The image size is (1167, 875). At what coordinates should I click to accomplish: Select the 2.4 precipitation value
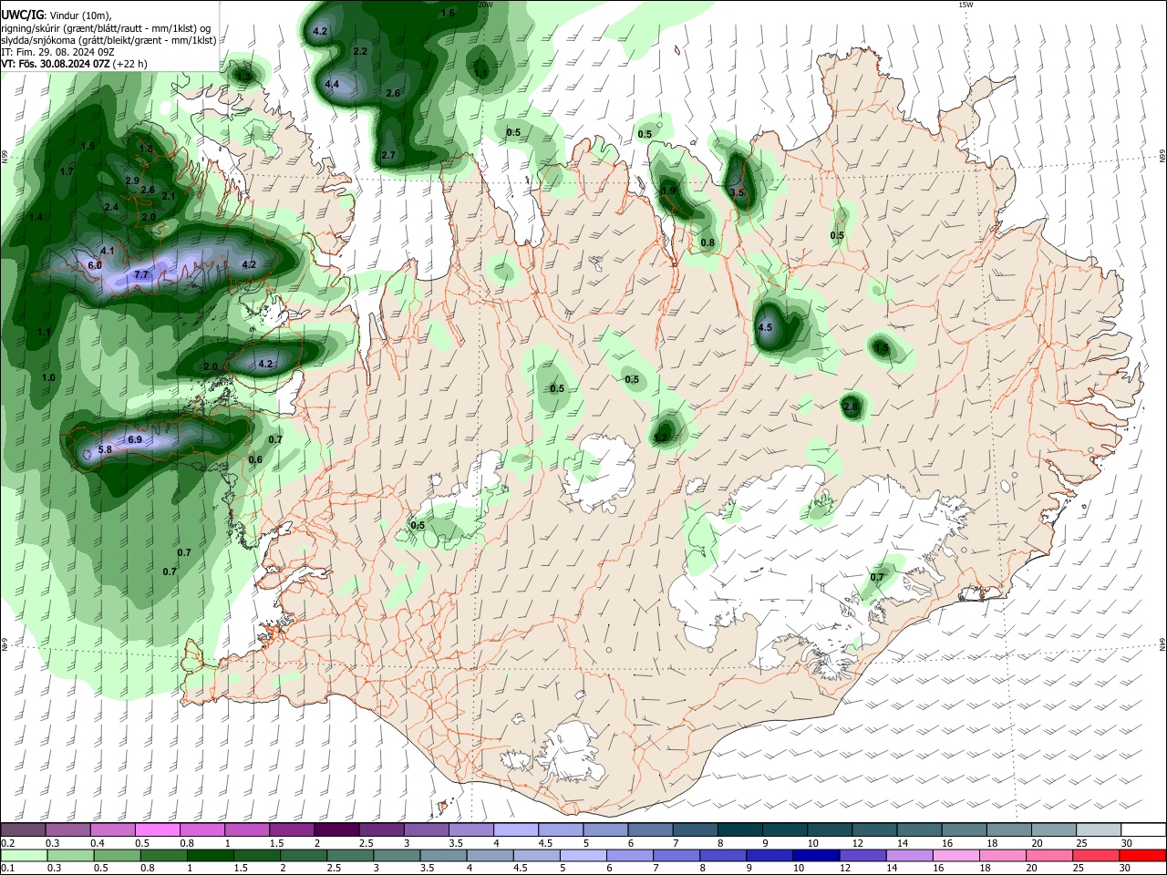(111, 207)
